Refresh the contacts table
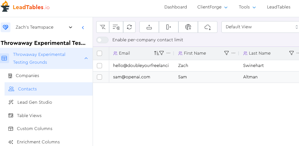Viewport: 299px width, 146px height. click(129, 27)
